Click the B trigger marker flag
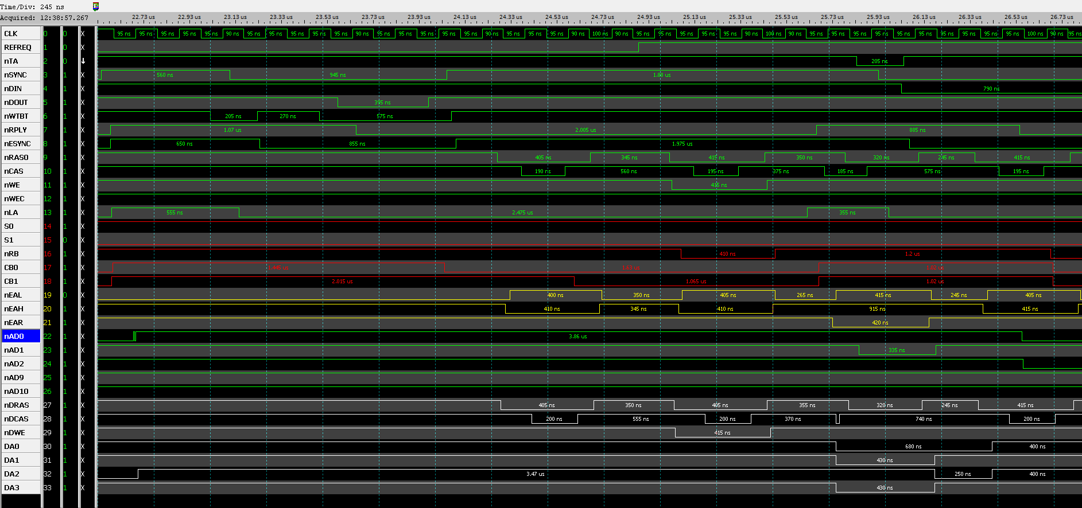This screenshot has width=1082, height=508. (x=95, y=6)
